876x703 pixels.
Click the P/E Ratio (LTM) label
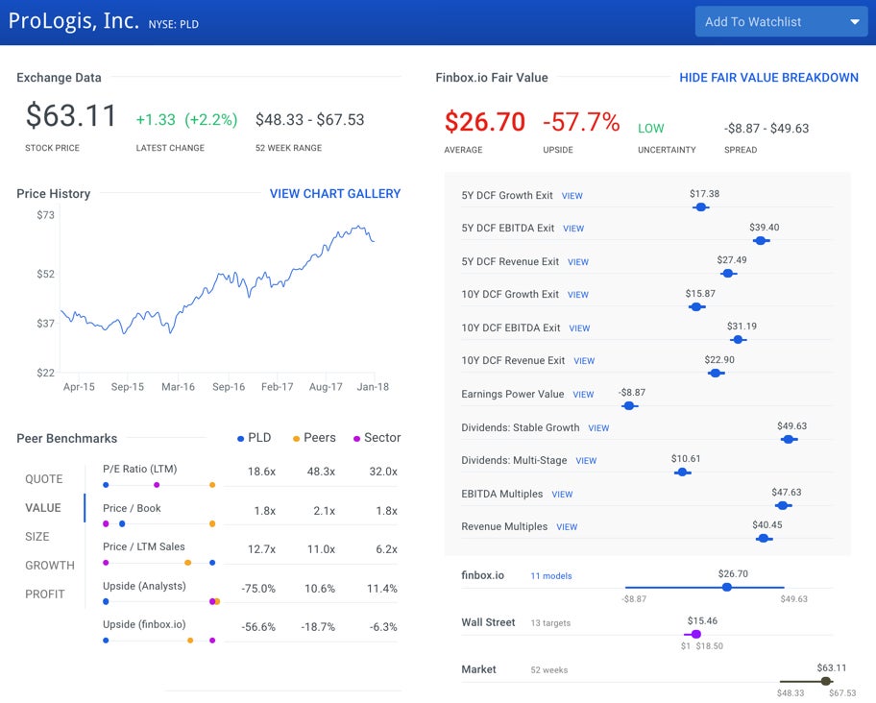coord(139,469)
